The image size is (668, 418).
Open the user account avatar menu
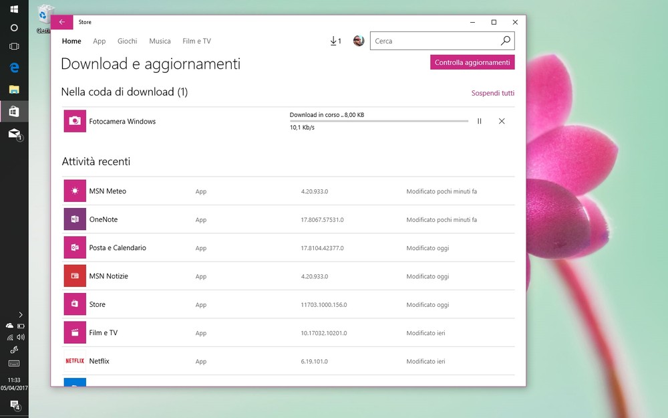(x=359, y=41)
